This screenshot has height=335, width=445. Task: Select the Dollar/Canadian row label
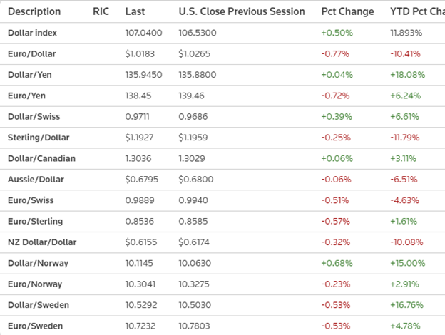click(41, 159)
